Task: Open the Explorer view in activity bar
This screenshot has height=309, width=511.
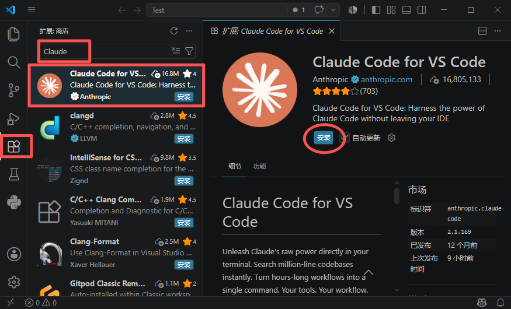Action: (13, 34)
